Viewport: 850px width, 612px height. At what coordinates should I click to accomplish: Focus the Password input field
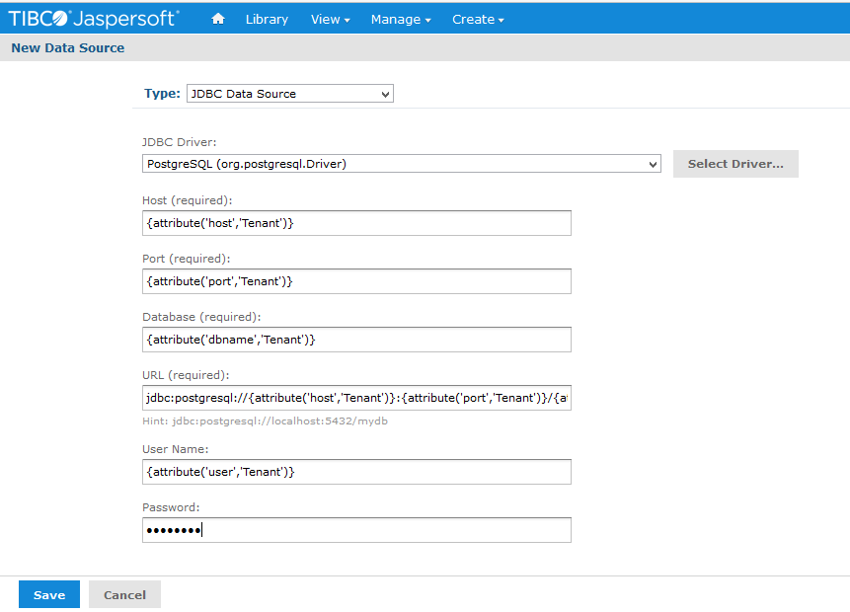(x=356, y=530)
